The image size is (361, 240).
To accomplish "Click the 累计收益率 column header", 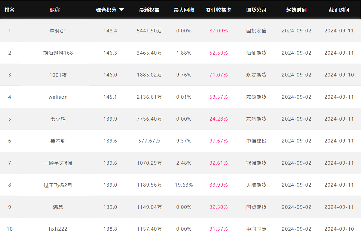I will (219, 10).
